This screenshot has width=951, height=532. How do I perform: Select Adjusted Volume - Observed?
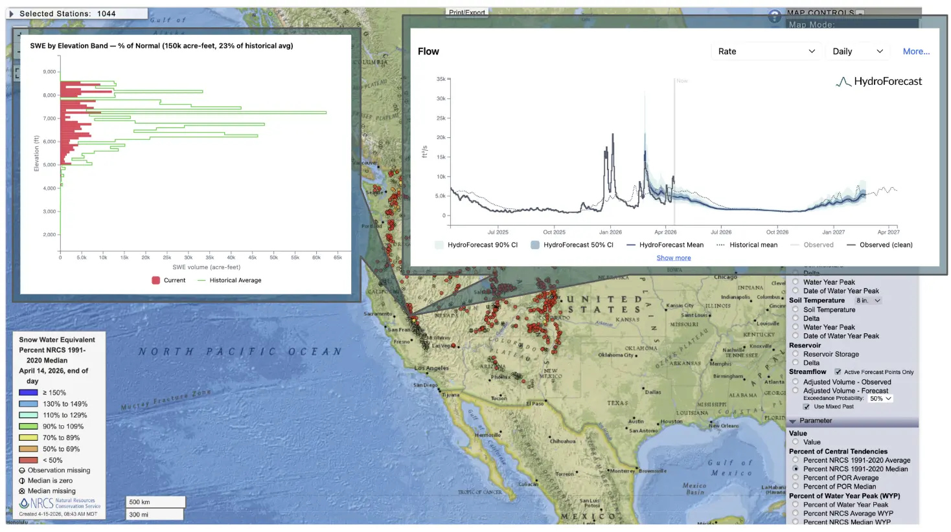click(x=796, y=382)
